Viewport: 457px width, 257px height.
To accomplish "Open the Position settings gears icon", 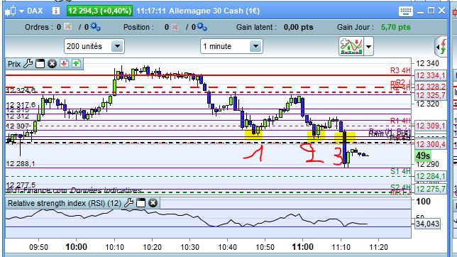I will point(202,27).
